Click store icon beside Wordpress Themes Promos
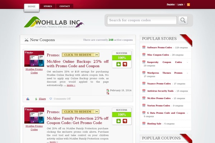 click(x=144, y=73)
